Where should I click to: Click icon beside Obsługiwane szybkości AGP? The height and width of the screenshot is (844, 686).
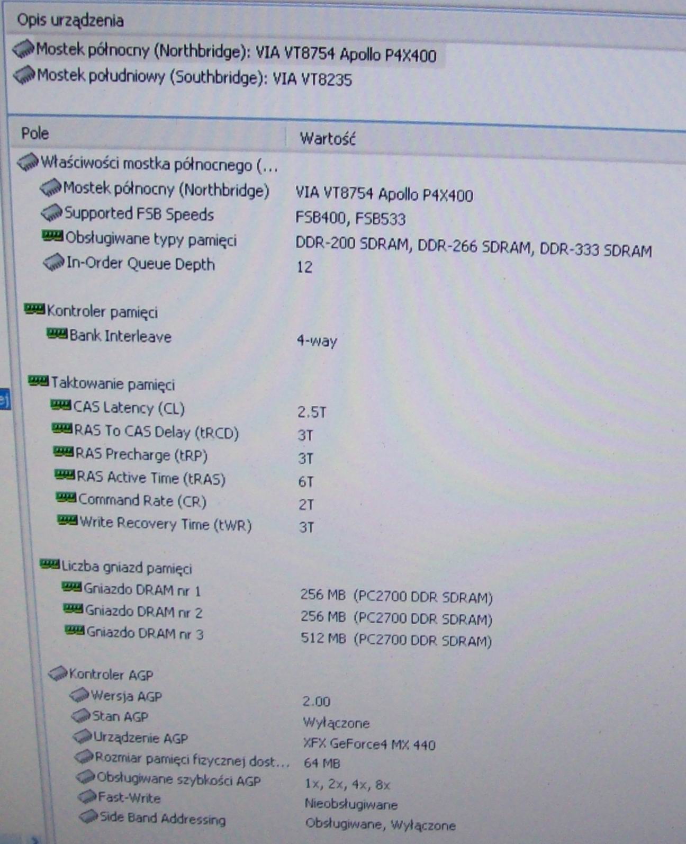pyautogui.click(x=86, y=776)
